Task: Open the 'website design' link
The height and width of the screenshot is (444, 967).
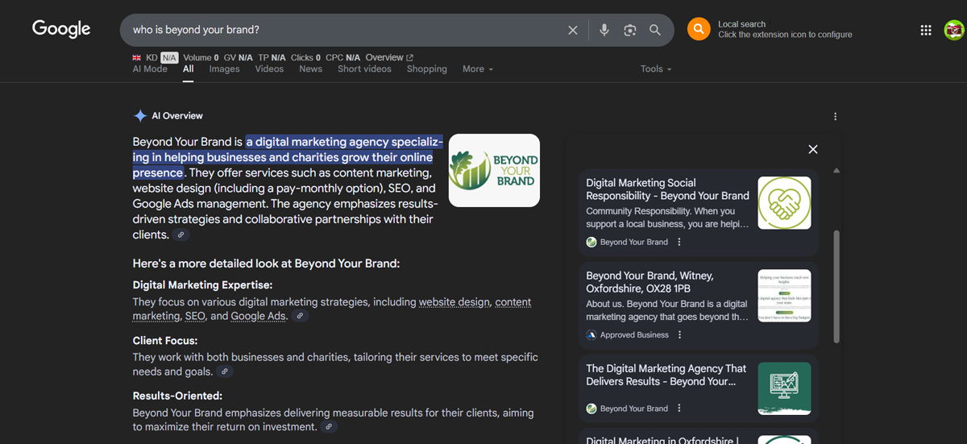Action: (x=454, y=302)
